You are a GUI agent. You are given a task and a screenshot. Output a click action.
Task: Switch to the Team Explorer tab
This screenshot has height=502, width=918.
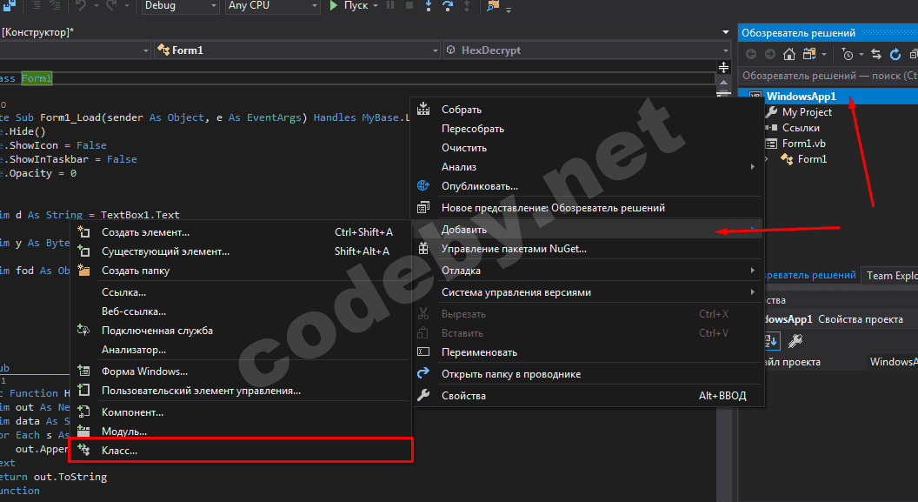coord(891,276)
